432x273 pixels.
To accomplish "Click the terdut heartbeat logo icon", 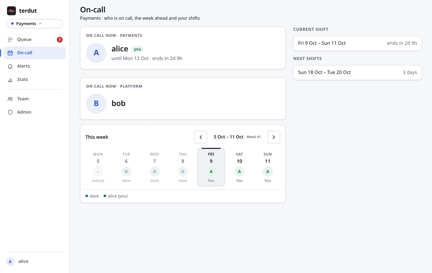I will [x=11, y=11].
